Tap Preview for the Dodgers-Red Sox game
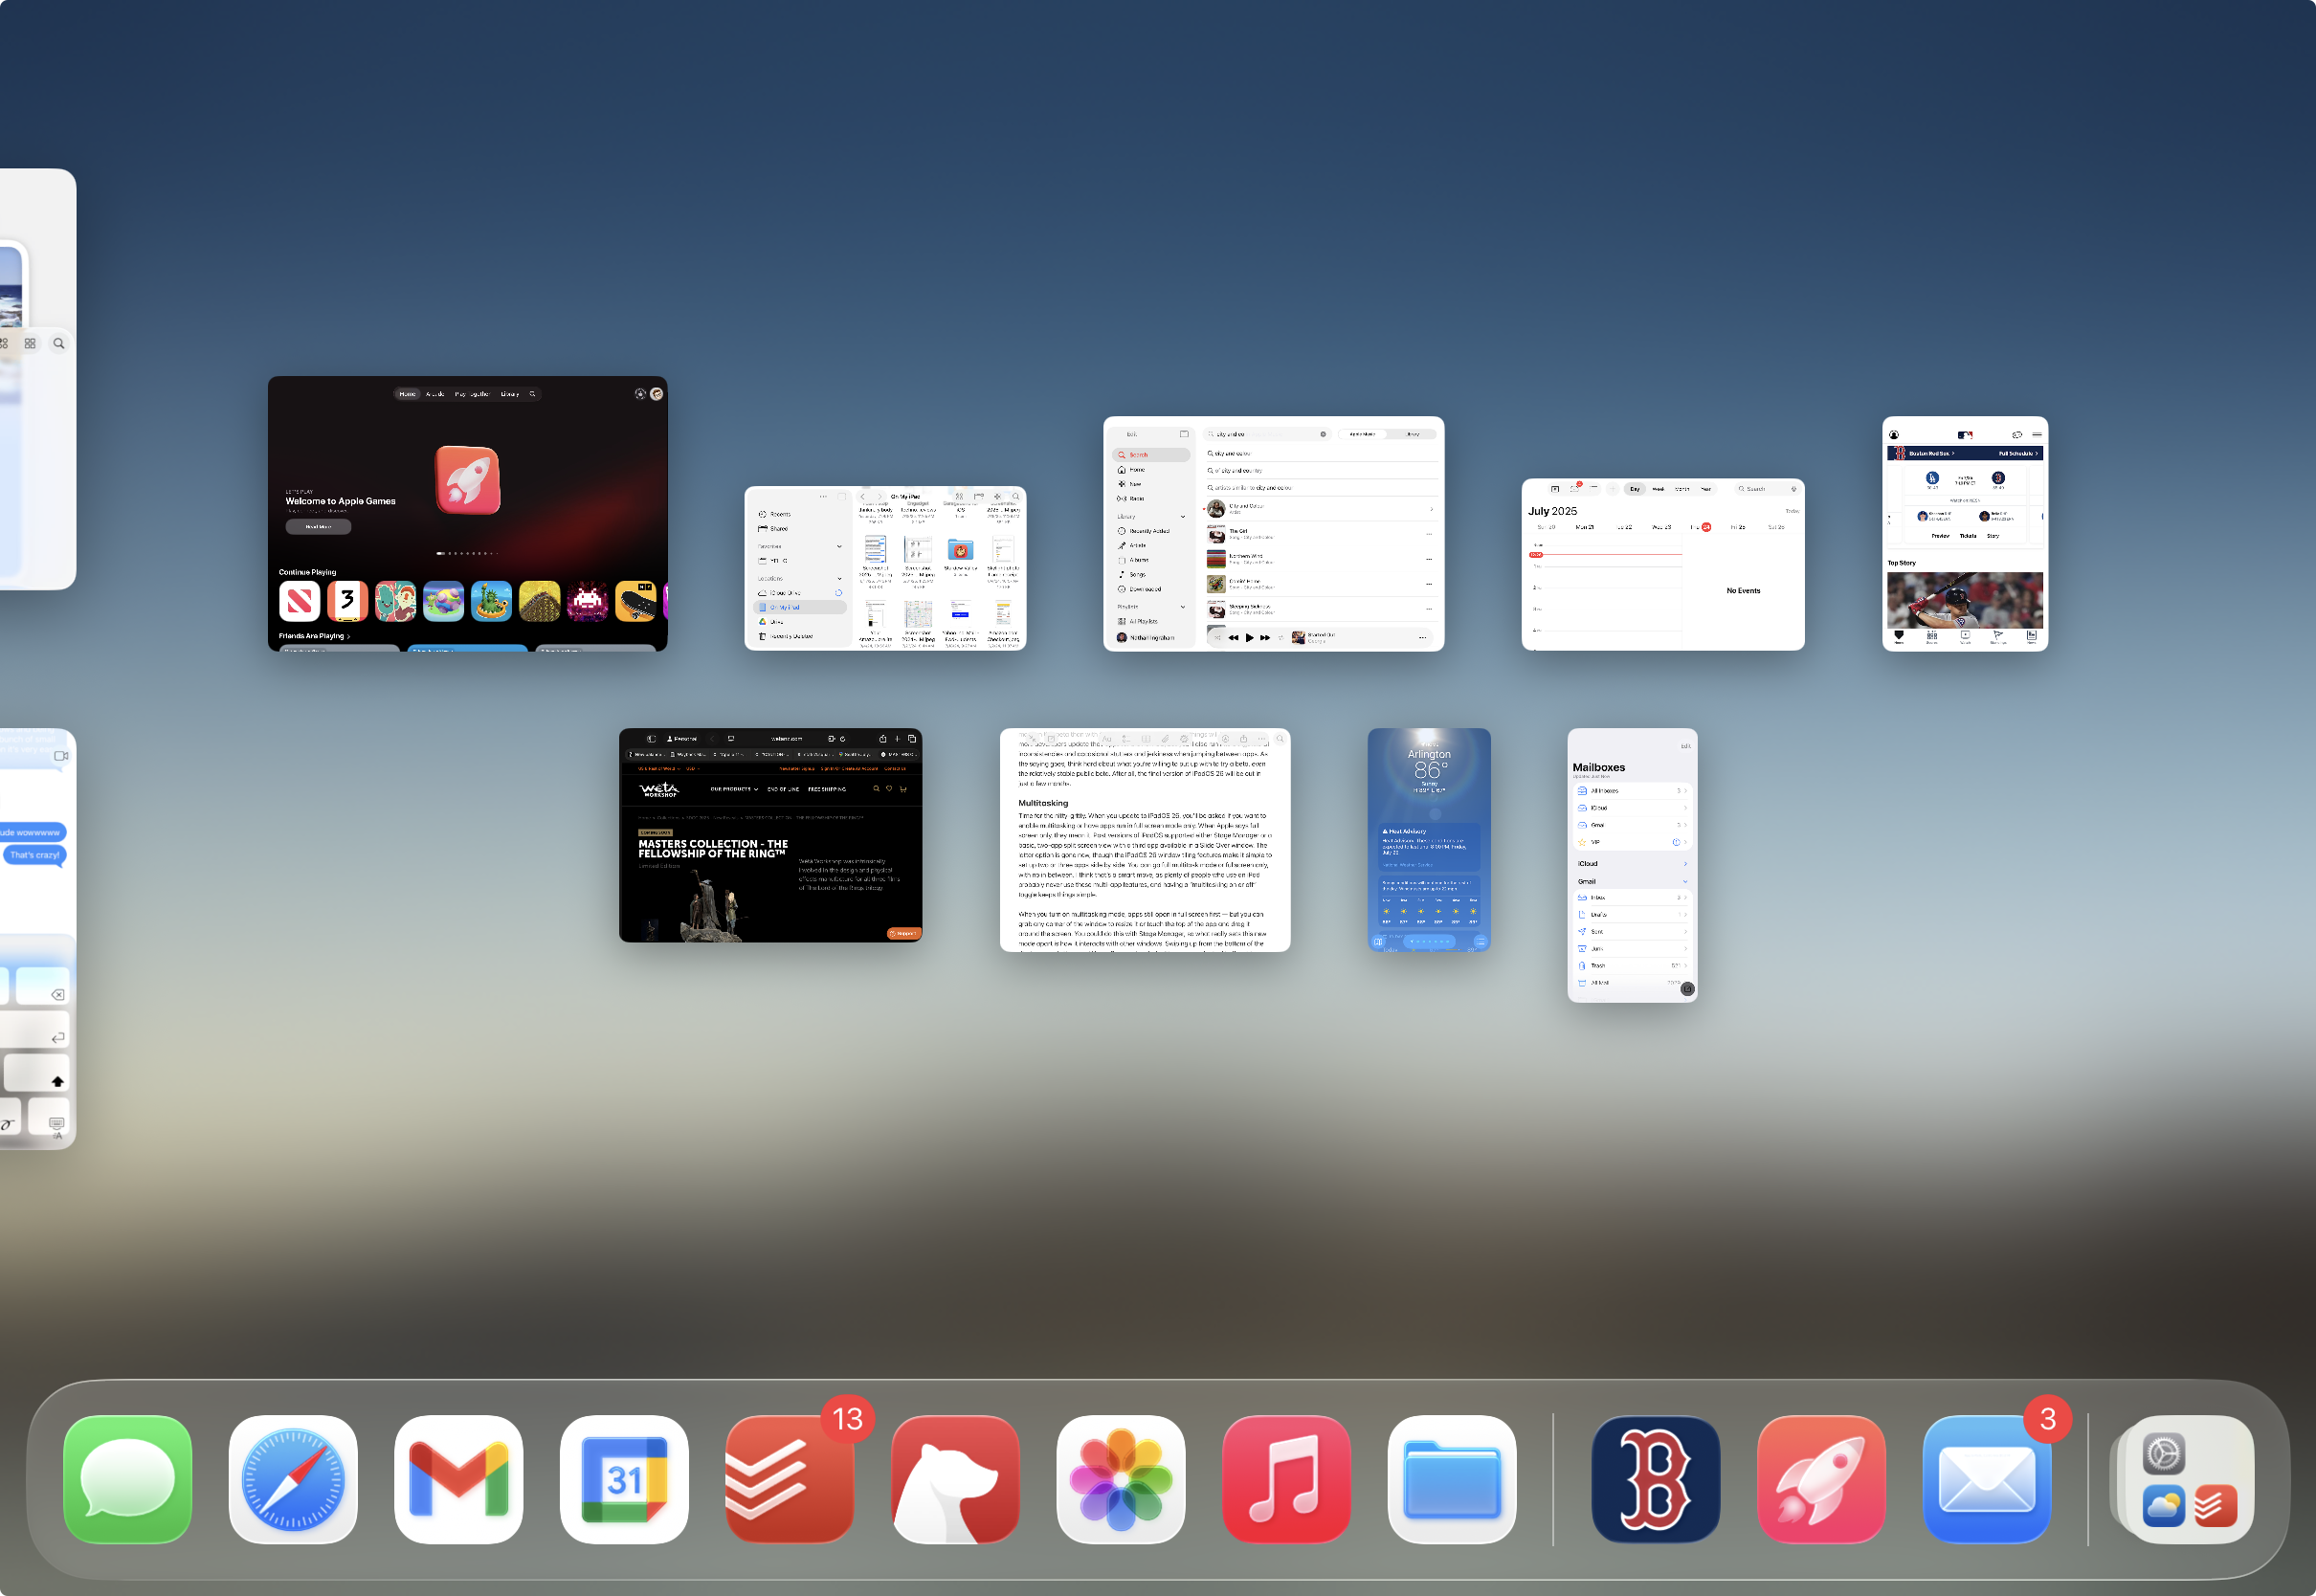Viewport: 2316px width, 1596px height. click(x=1941, y=536)
